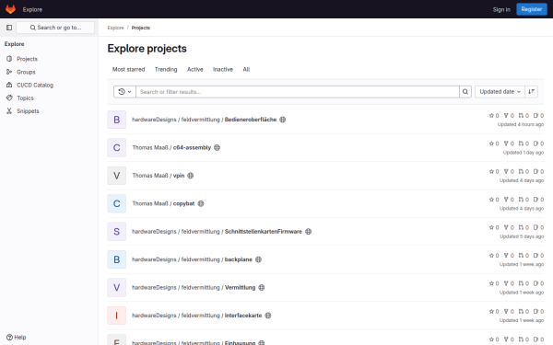Click the vpin V avatar
This screenshot has height=345, width=553.
pyautogui.click(x=117, y=176)
